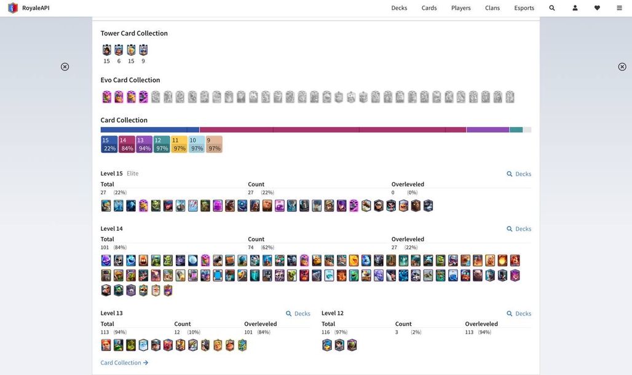Click the purple segment of the collection progress bar
Image resolution: width=632 pixels, height=375 pixels.
coord(488,130)
